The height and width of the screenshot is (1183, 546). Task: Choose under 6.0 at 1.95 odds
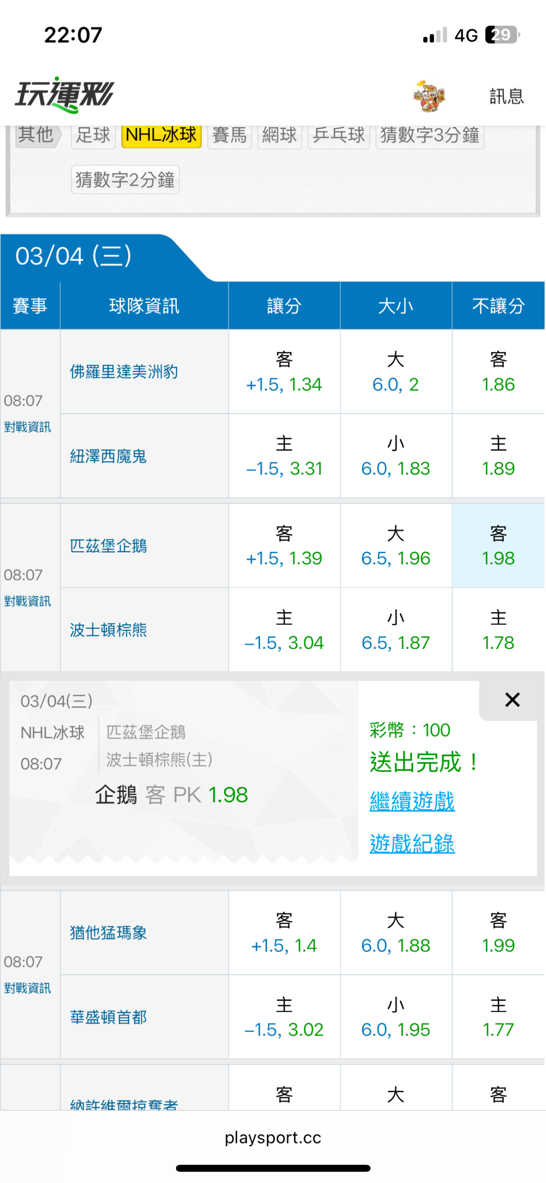coord(395,1017)
